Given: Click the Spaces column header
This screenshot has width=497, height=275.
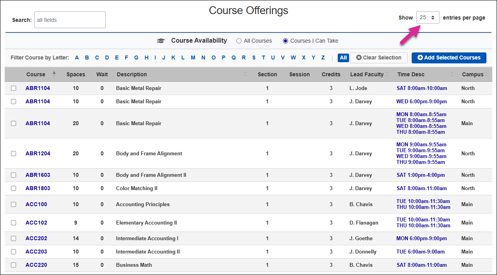Looking at the screenshot, I should point(76,74).
